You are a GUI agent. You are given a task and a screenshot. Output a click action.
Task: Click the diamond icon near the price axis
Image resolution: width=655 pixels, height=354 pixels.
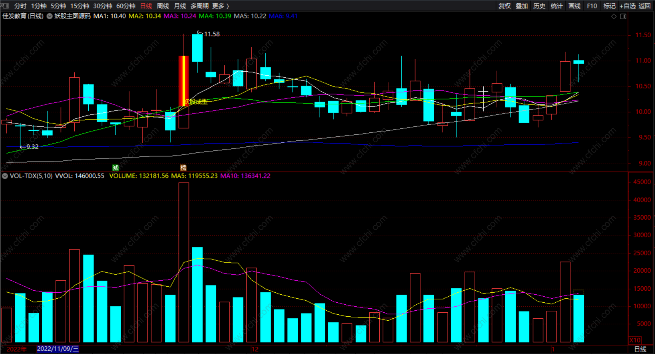(614, 16)
